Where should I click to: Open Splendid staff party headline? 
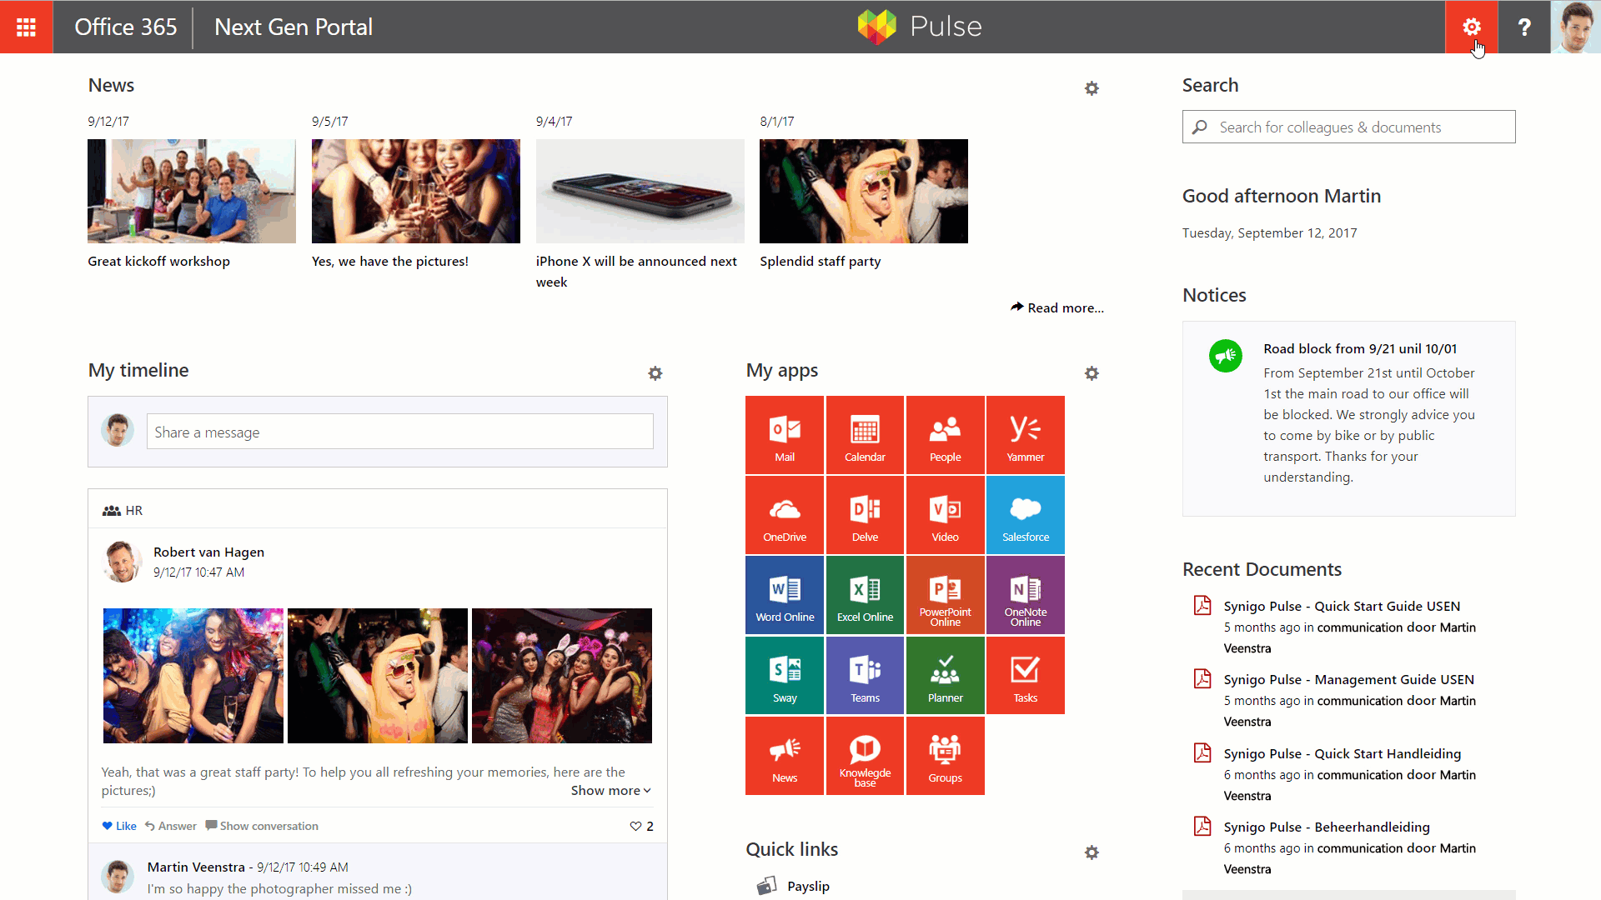click(821, 261)
